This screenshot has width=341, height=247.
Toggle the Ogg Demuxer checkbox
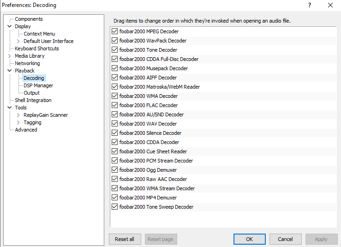[114, 170]
